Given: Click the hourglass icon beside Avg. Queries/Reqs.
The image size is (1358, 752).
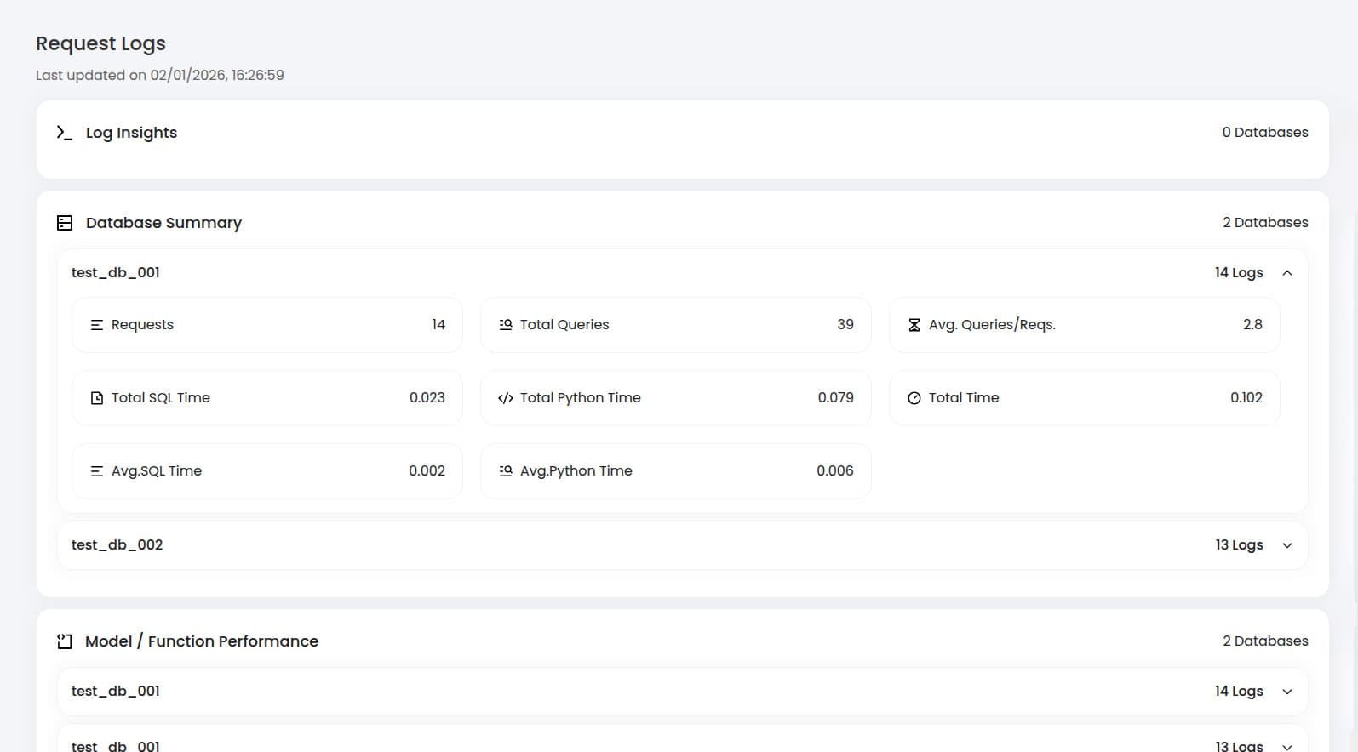Looking at the screenshot, I should 914,325.
